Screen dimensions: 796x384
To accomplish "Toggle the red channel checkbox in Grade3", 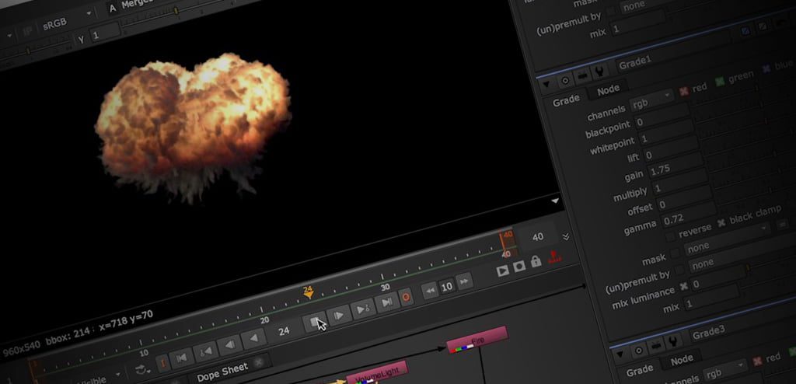I will tap(758, 361).
